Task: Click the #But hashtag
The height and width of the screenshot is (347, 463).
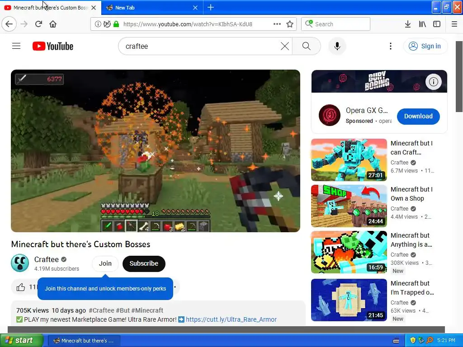Action: coord(123,310)
